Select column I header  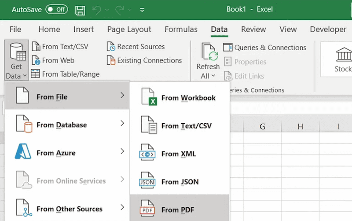[x=336, y=126]
